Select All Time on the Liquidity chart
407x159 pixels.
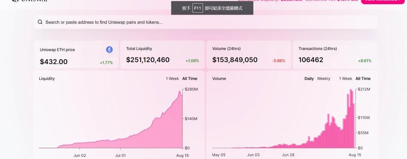point(190,79)
